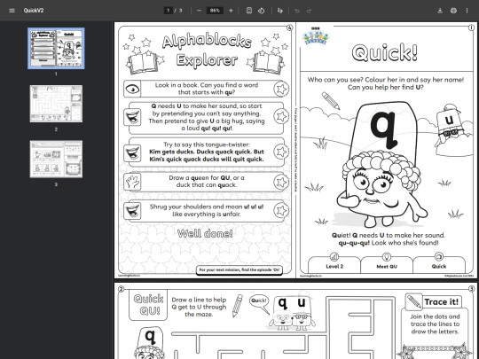Click the 'Join the dots' instruction text
Image resolution: width=479 pixels, height=359 pixels.
(435, 324)
